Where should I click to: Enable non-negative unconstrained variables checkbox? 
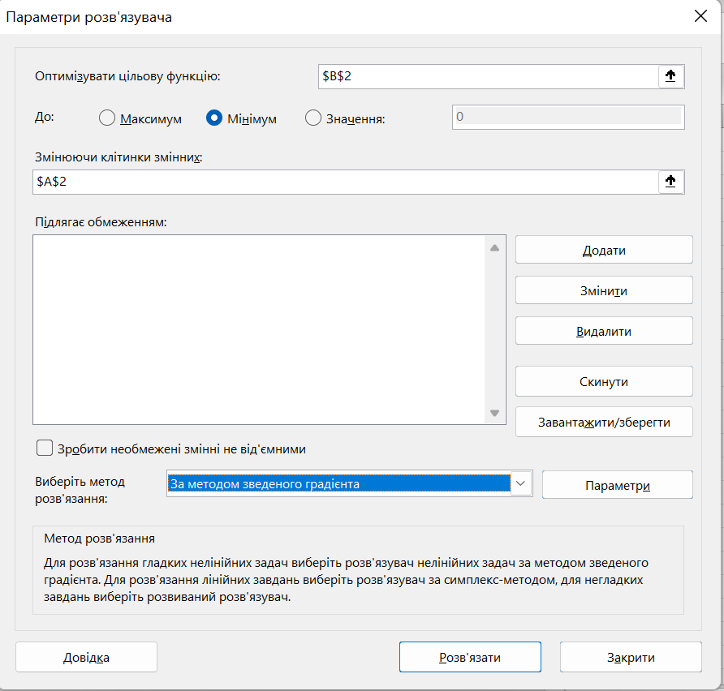[x=45, y=449]
